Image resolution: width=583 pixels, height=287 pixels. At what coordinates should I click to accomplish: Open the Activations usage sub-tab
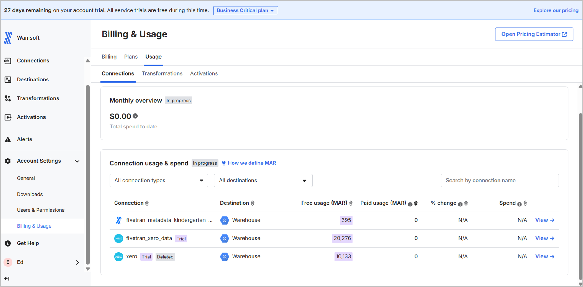coord(204,73)
